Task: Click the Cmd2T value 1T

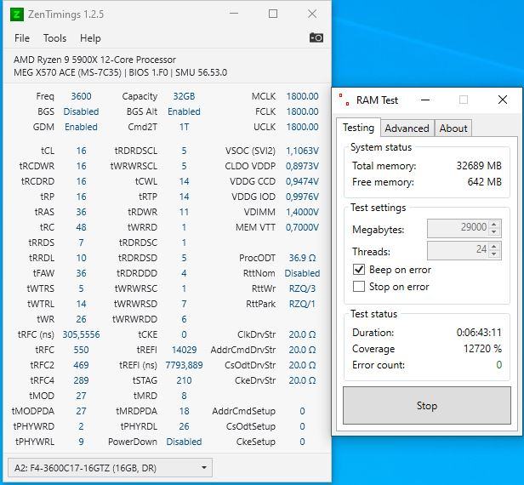Action: coord(184,127)
